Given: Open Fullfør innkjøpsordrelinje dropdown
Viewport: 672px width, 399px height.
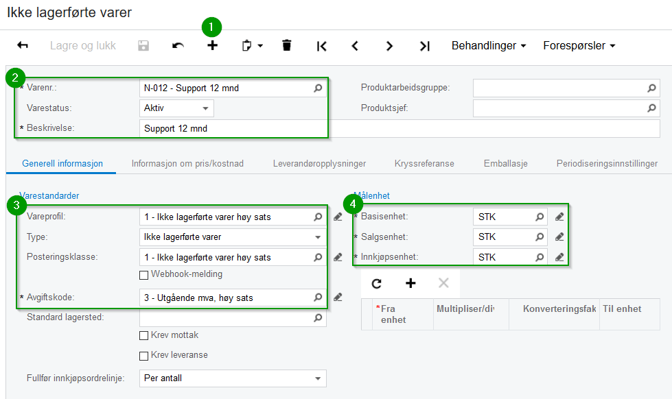Looking at the screenshot, I should (x=318, y=378).
